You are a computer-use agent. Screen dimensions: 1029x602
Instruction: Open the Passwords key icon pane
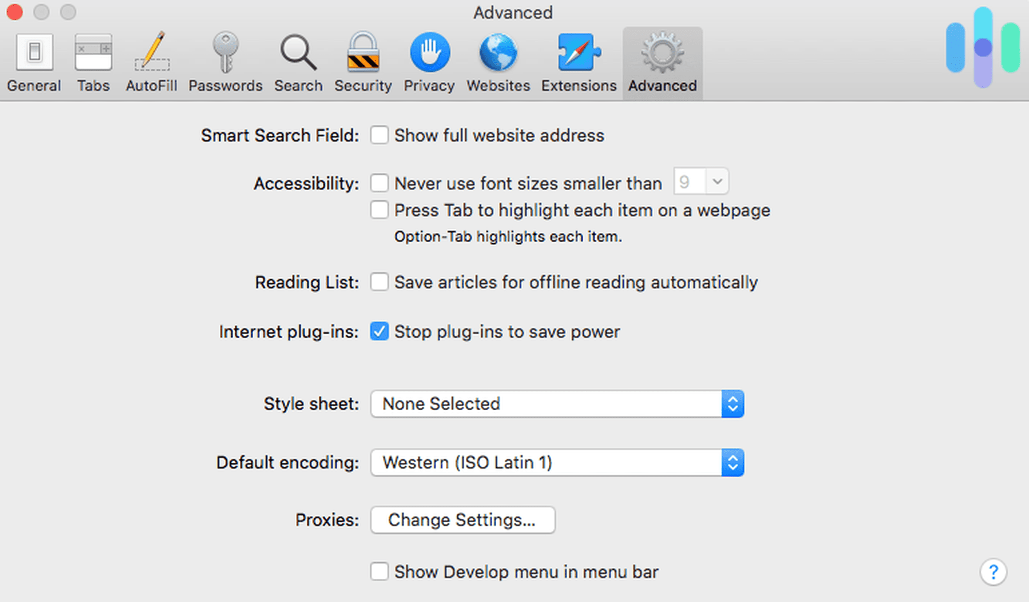click(x=225, y=63)
